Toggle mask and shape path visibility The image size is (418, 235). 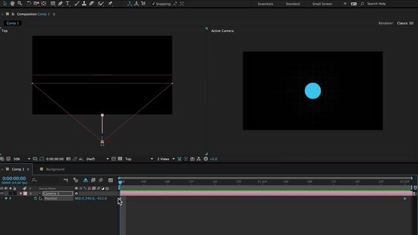coord(41,159)
